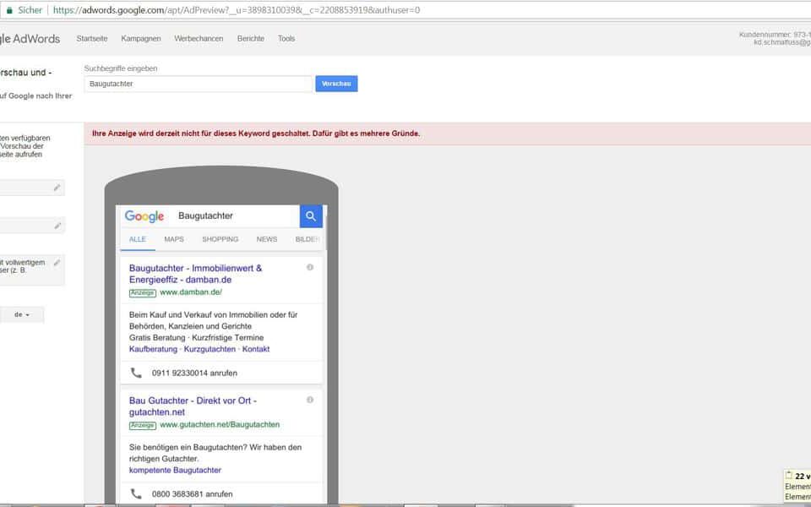Click the blue magnifier search button in preview
The width and height of the screenshot is (811, 507).
[x=311, y=216]
